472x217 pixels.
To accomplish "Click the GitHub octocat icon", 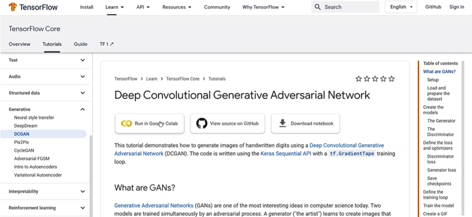I will click(x=202, y=124).
